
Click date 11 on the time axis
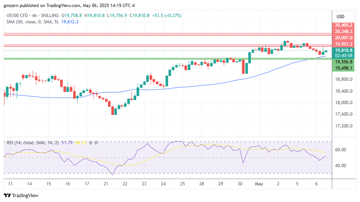(10, 184)
